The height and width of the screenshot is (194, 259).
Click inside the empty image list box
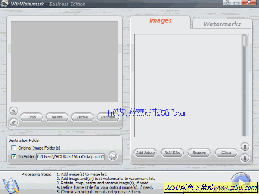[188, 86]
